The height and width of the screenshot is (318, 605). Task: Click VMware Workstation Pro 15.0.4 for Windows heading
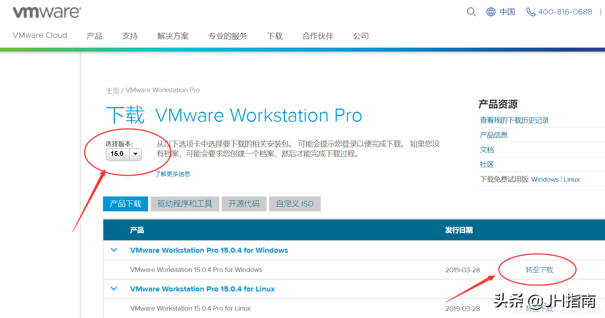pos(209,250)
